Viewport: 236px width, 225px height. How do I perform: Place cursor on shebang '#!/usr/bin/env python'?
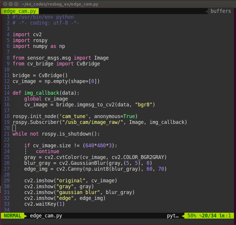[x=43, y=17]
